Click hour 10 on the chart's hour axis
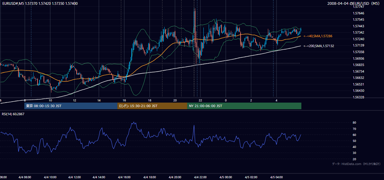Screen dimensions: 384x180 tap(50, 100)
